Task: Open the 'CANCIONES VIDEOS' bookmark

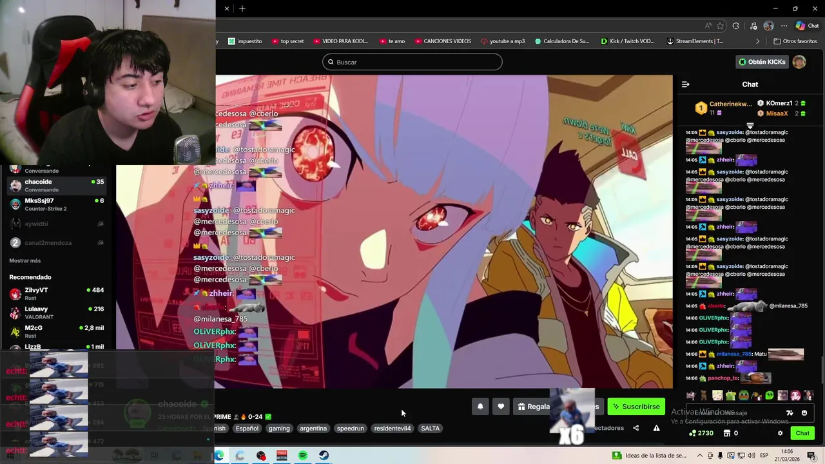Action: [x=442, y=41]
